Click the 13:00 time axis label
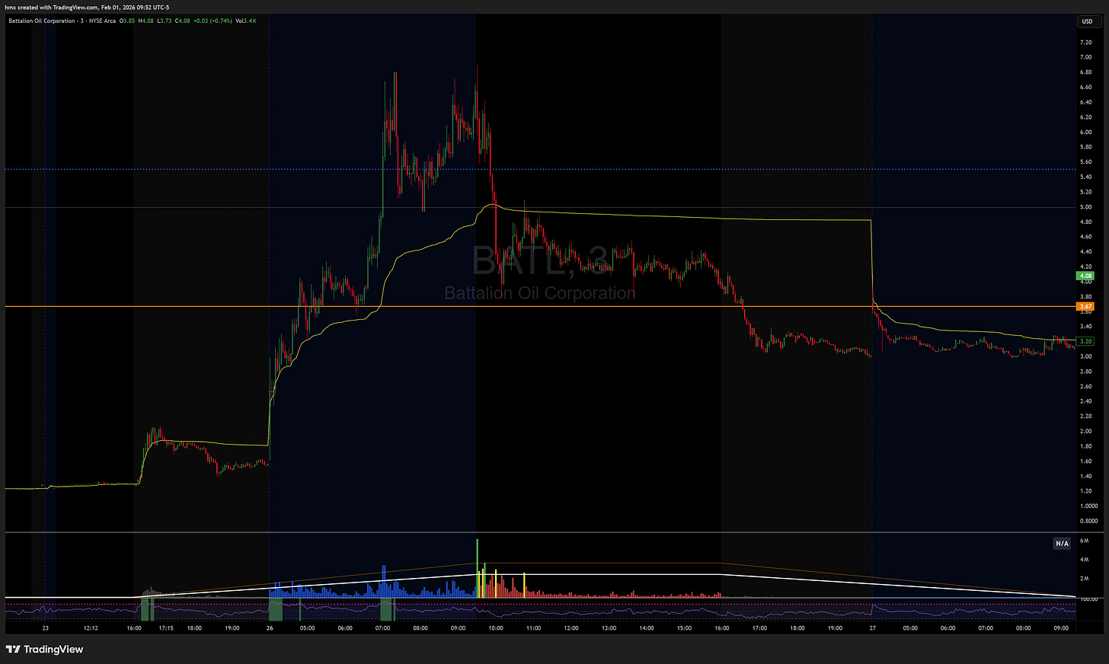Image resolution: width=1109 pixels, height=664 pixels. pyautogui.click(x=609, y=628)
